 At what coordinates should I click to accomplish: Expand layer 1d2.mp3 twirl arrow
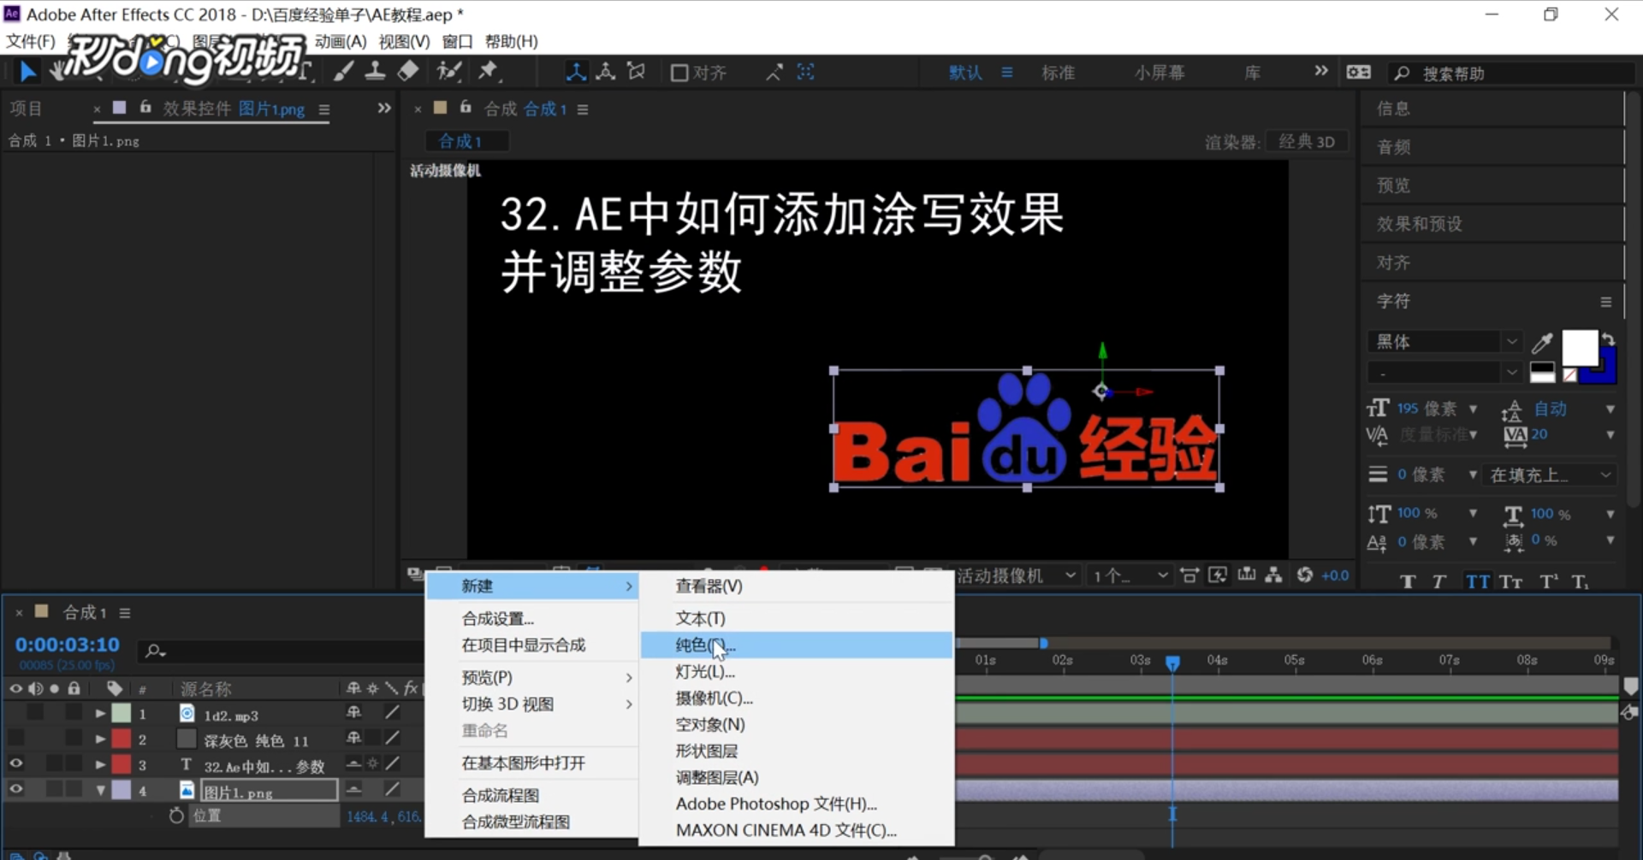point(100,713)
